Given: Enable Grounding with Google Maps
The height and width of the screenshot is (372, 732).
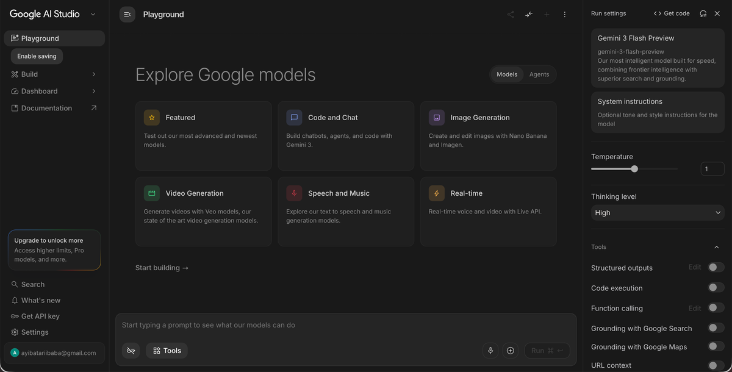Looking at the screenshot, I should pyautogui.click(x=716, y=346).
